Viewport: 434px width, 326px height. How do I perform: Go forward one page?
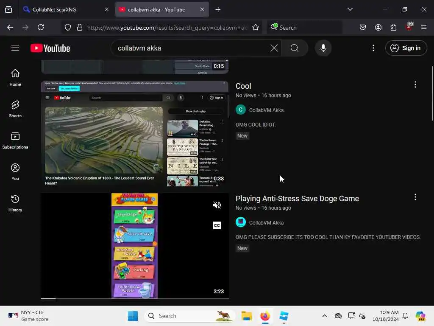coord(25,27)
